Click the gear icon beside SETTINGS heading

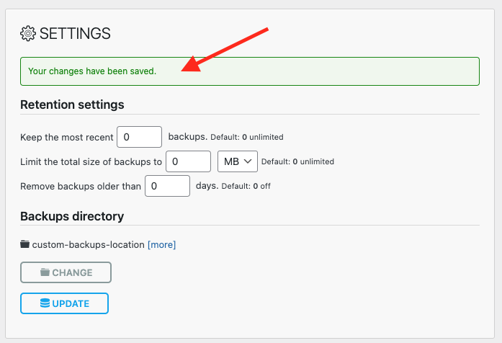tap(28, 33)
